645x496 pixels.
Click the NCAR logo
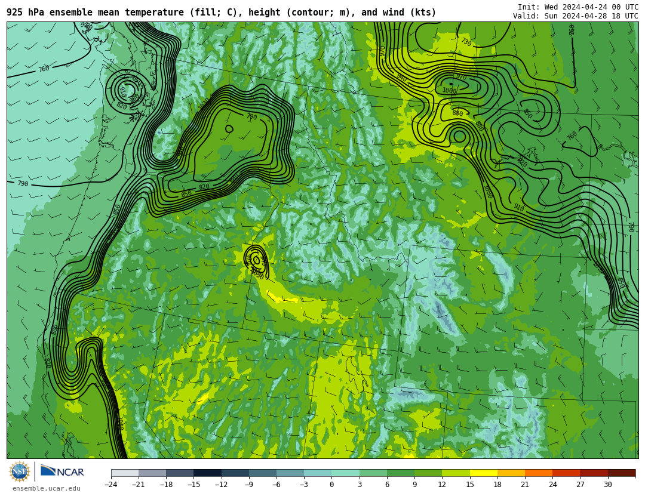coord(63,471)
